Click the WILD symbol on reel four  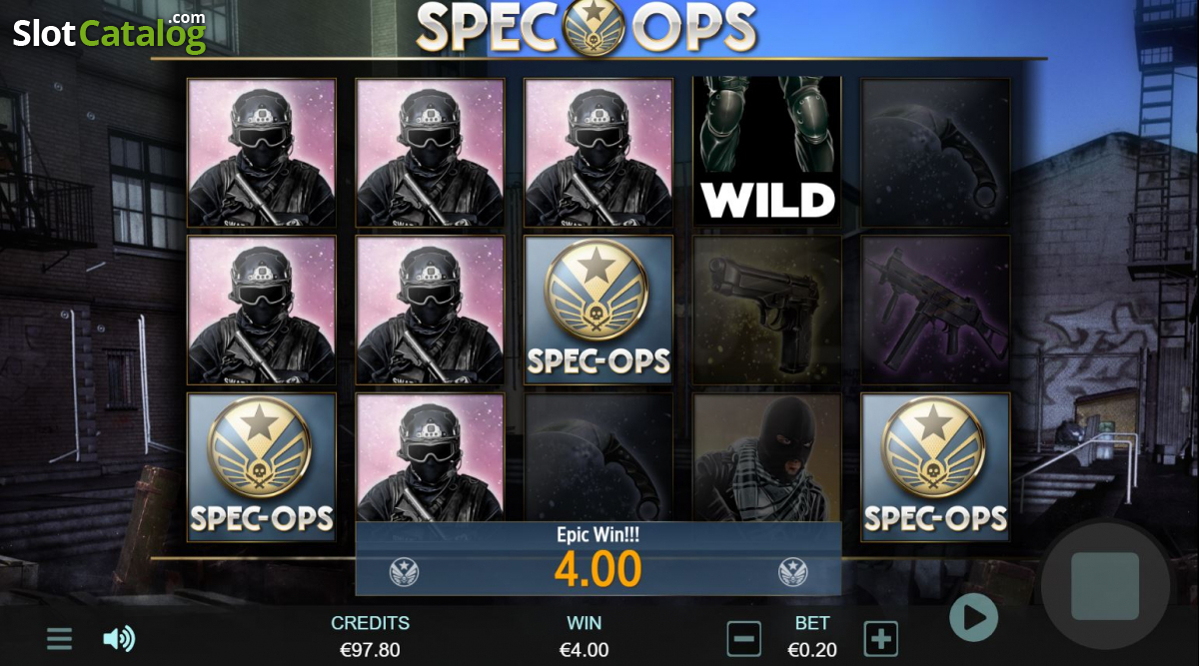coord(767,152)
